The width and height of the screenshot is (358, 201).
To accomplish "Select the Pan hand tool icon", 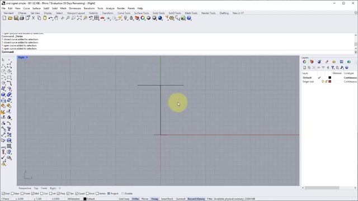I will tap(56, 18).
